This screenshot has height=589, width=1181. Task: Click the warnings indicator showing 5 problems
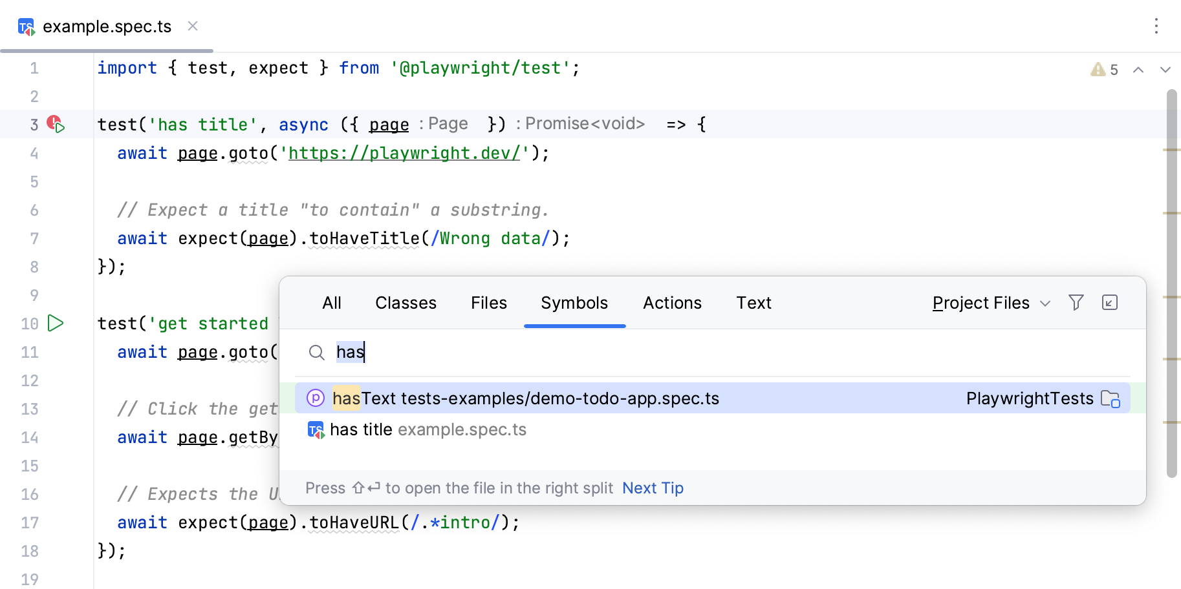pos(1104,70)
